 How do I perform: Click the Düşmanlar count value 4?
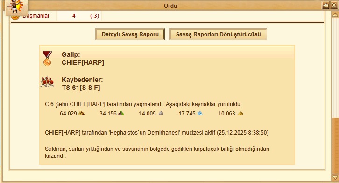pyautogui.click(x=74, y=16)
